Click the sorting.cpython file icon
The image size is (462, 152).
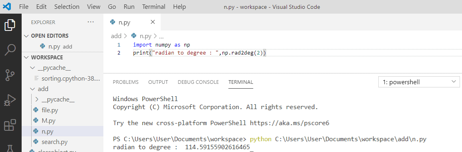point(36,78)
